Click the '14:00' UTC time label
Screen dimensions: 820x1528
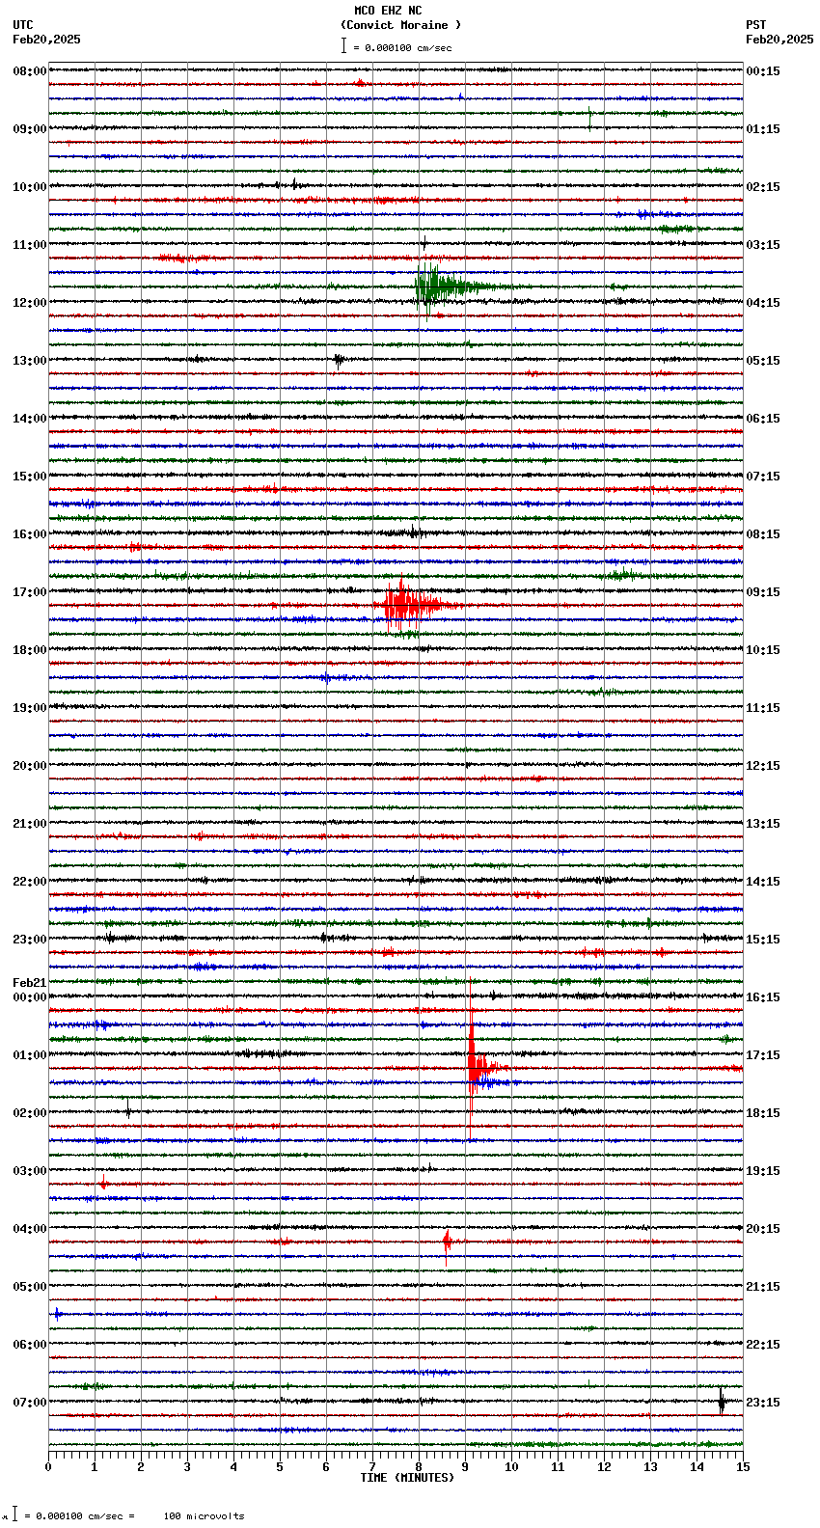(29, 419)
